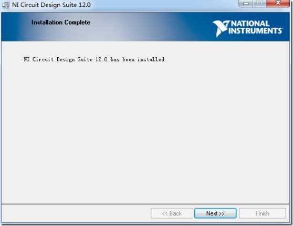The height and width of the screenshot is (226, 293).
Task: Click the disabled maximize button
Action: click(259, 4)
